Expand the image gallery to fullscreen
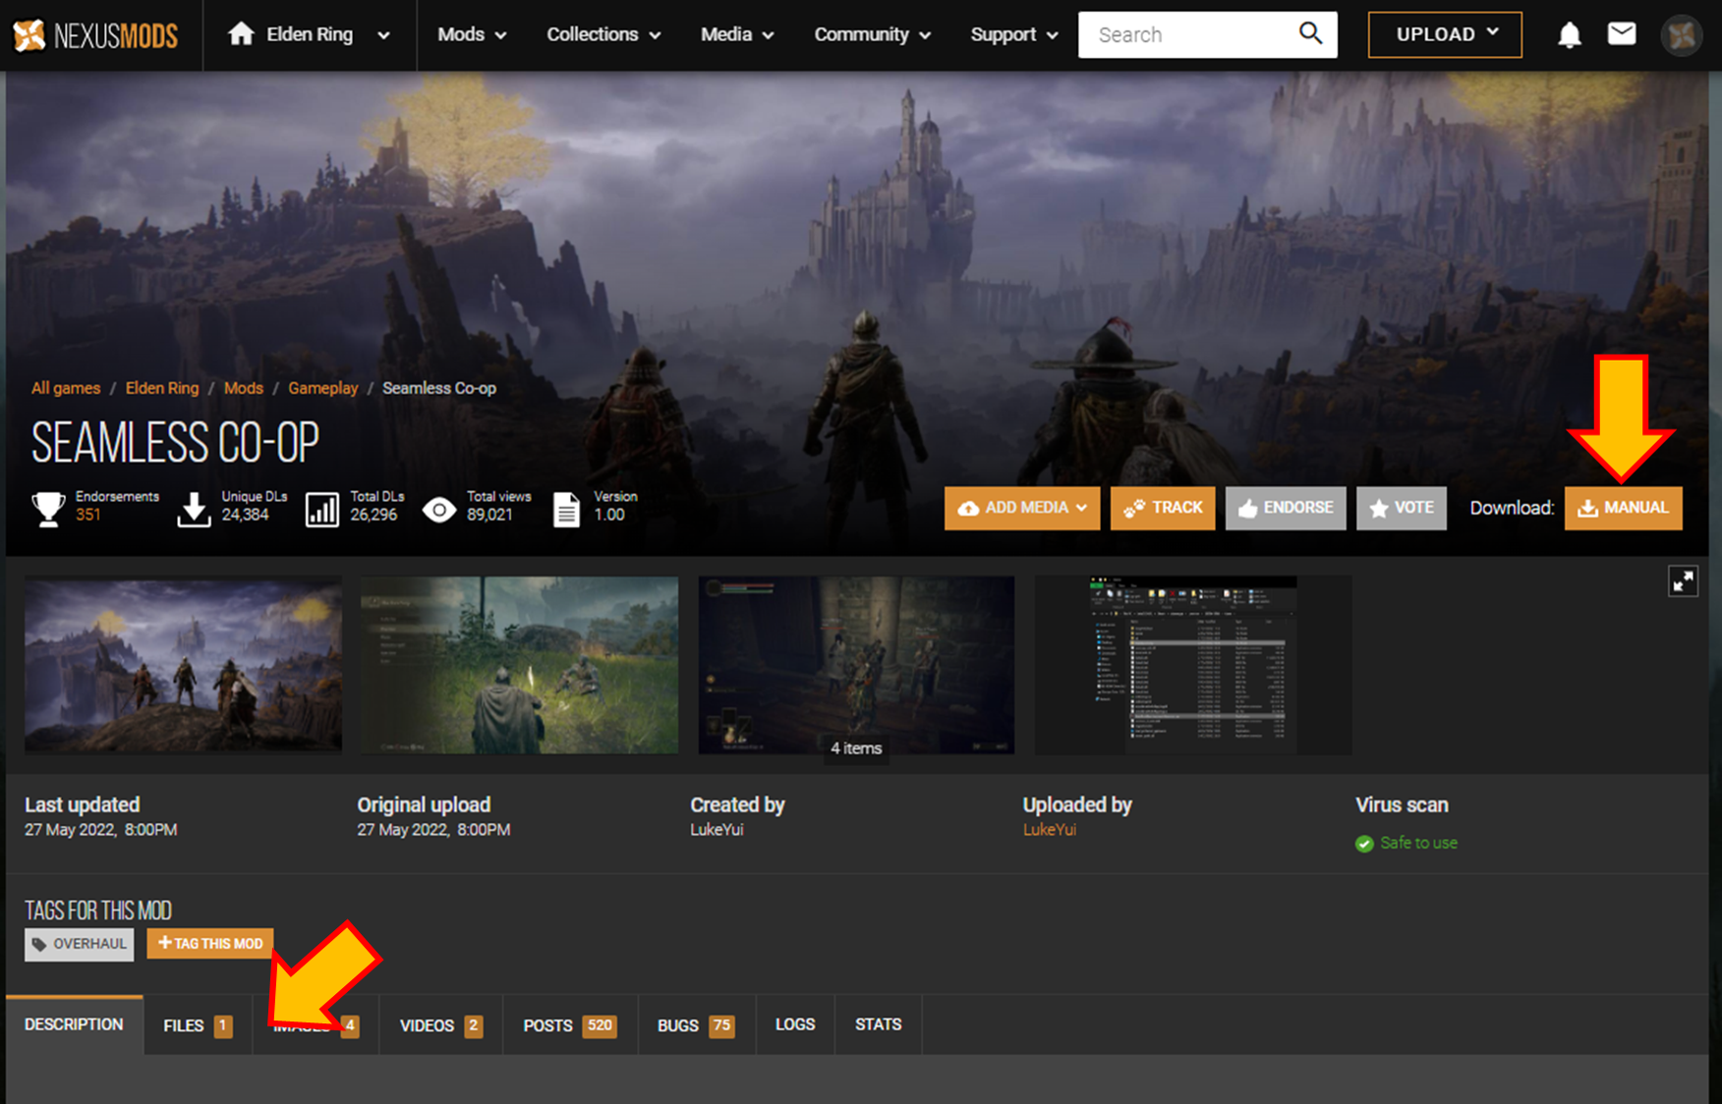This screenshot has width=1722, height=1104. (x=1683, y=581)
